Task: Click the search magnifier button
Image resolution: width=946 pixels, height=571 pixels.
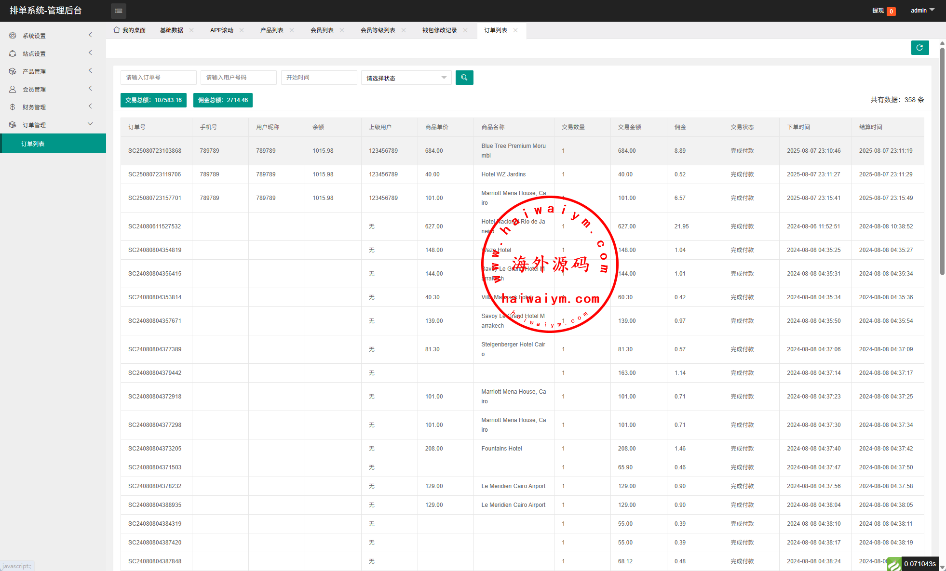Action: pyautogui.click(x=464, y=78)
